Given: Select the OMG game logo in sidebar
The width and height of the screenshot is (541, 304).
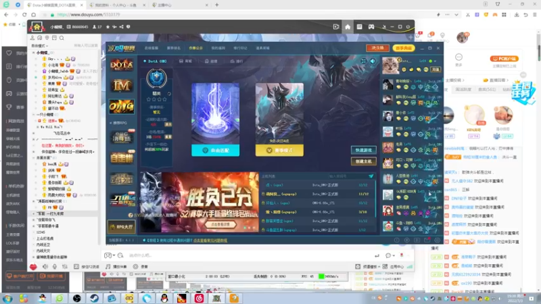Looking at the screenshot, I should (122, 107).
